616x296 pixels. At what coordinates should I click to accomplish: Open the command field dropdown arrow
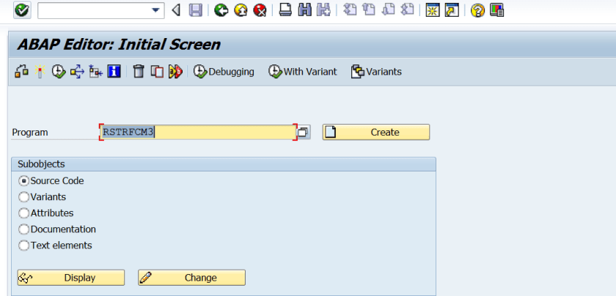[156, 10]
